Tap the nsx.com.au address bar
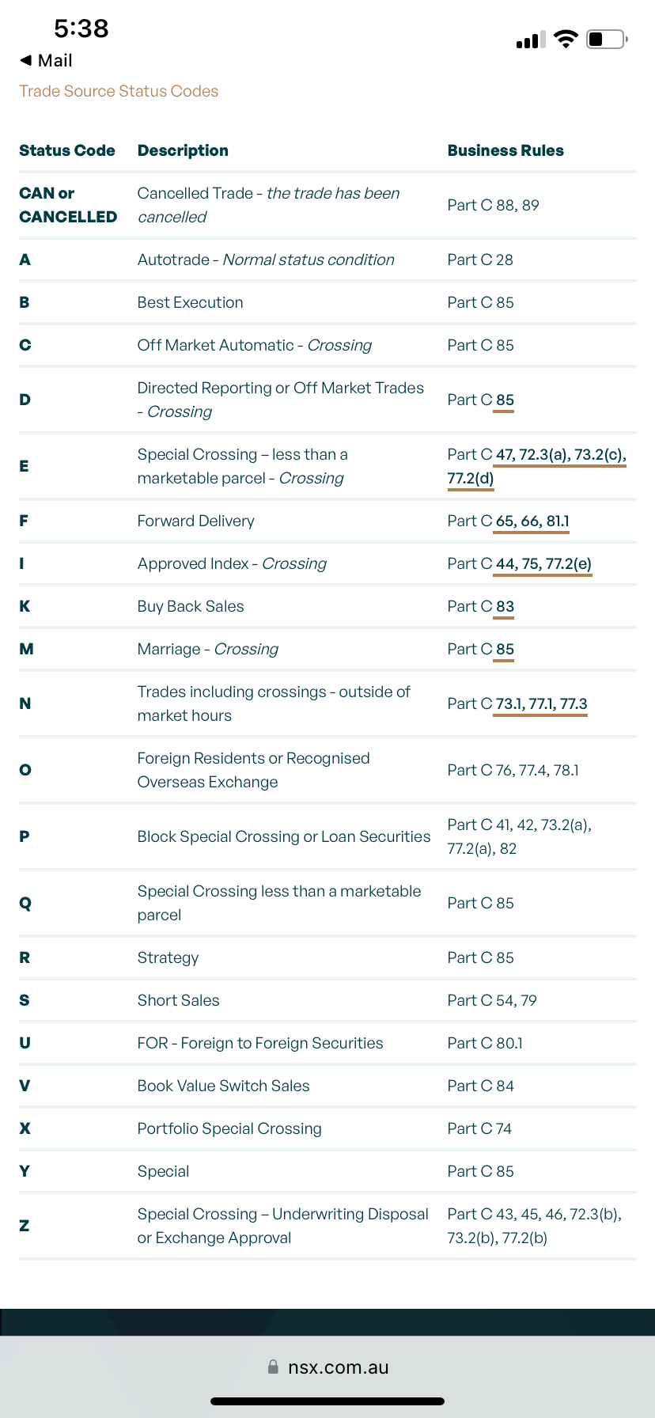655x1418 pixels. point(338,1367)
